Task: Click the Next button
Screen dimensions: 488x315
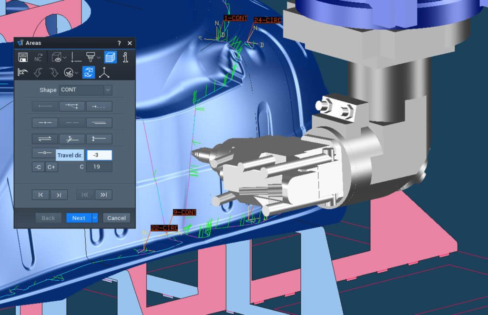Action: (79, 218)
